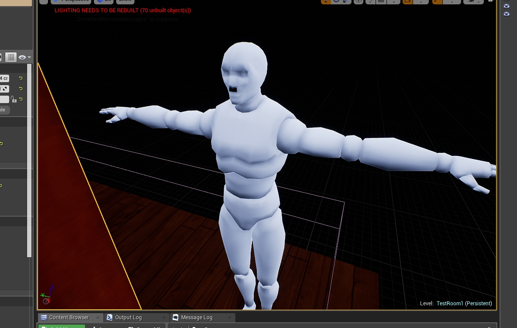Switch to the Output Log tab
The image size is (517, 328).
coord(128,318)
